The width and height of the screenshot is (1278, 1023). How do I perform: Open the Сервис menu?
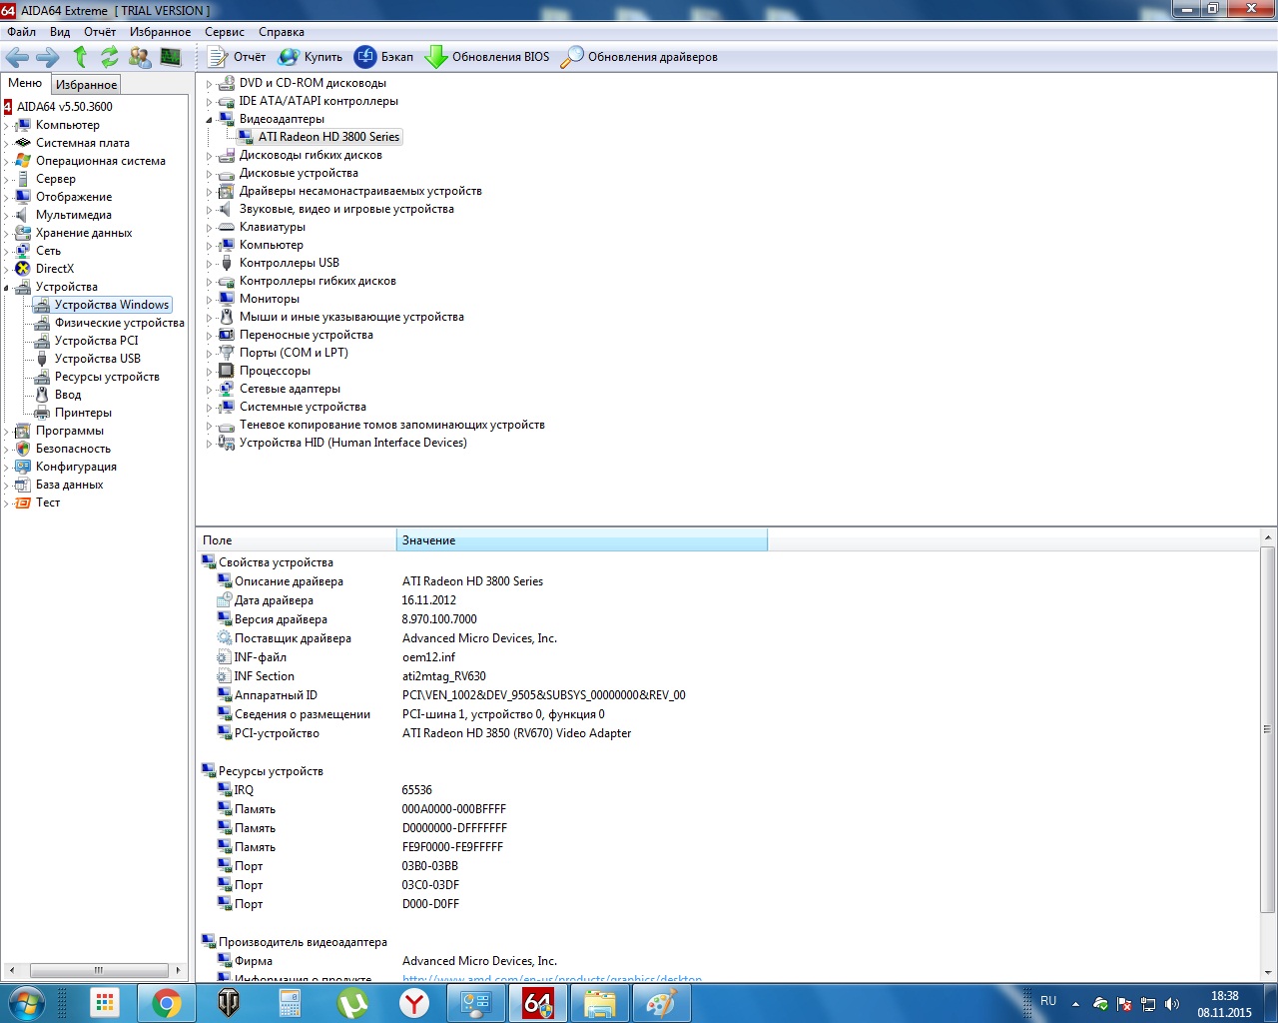(x=224, y=32)
